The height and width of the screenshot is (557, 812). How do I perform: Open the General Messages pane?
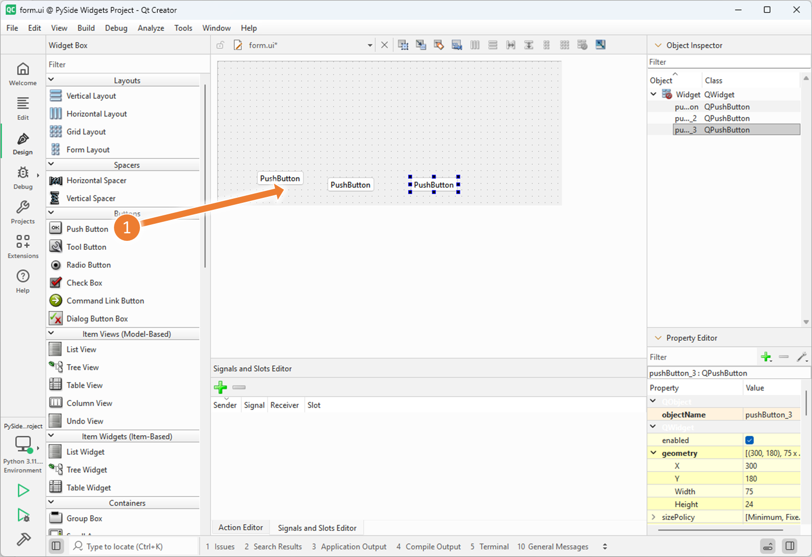tap(553, 547)
